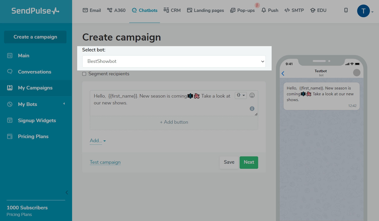
Task: Open the CRM tab
Action: coord(172,10)
